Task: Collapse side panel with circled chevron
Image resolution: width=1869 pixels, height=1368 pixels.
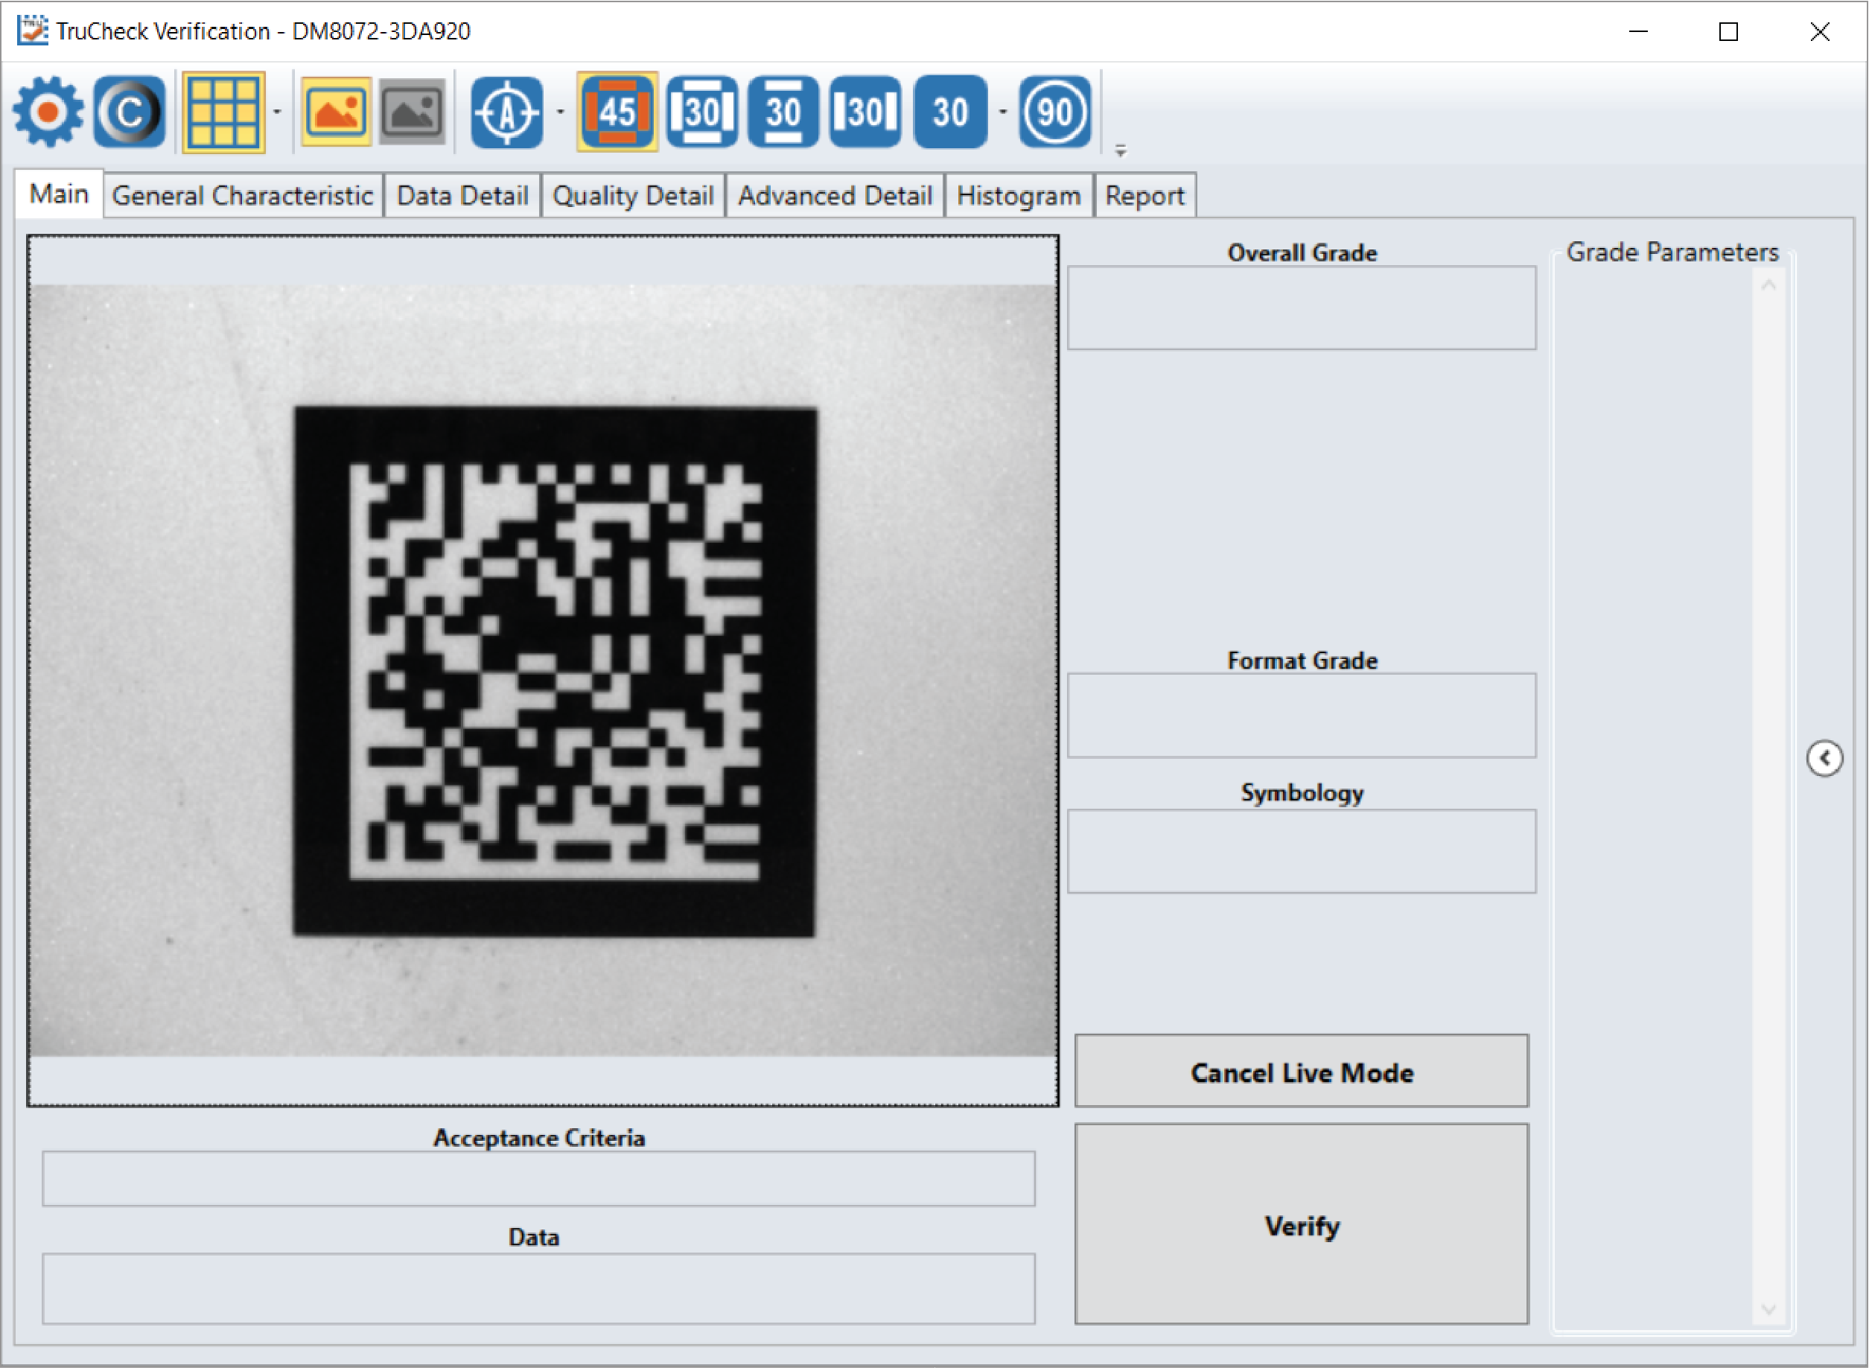Action: 1824,757
